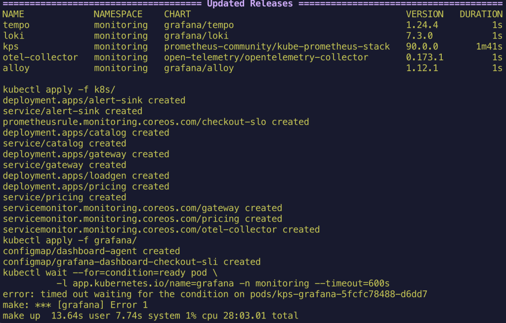
Task: Click line 'configmap/dashboard-agent created'
Action: [91, 251]
